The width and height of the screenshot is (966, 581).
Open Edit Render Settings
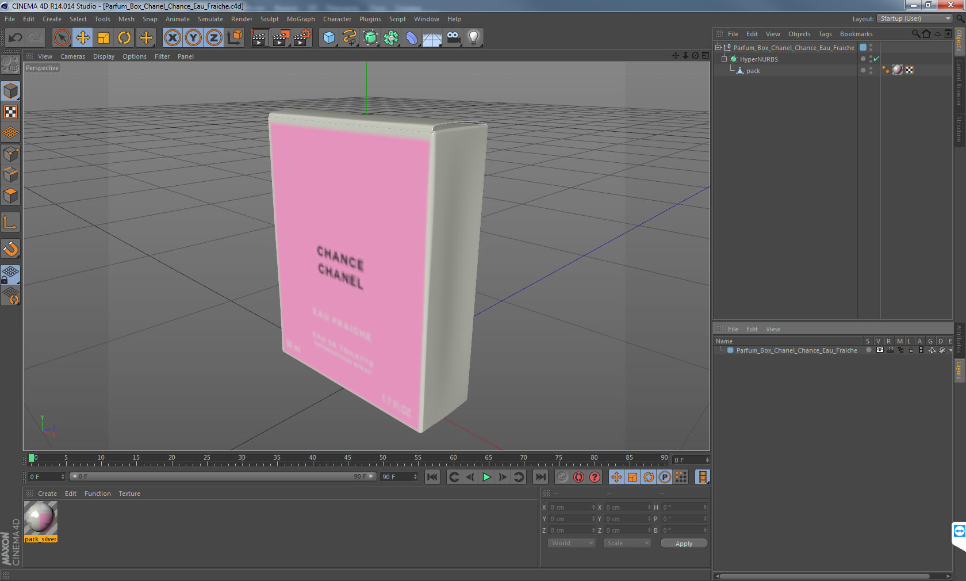[302, 38]
